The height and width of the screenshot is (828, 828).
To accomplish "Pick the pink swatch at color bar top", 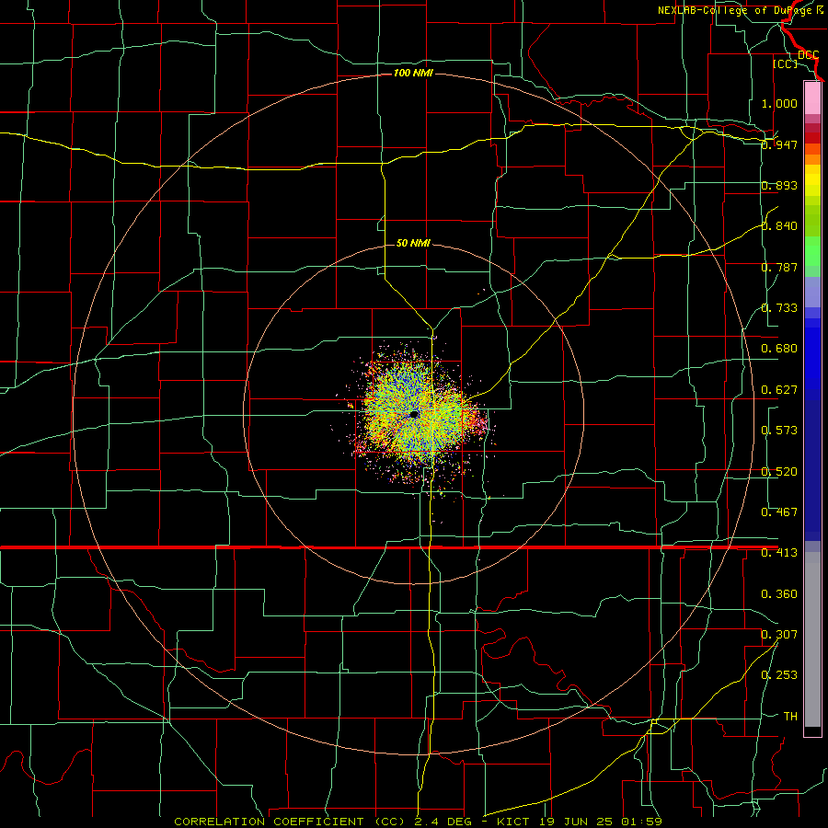I will click(x=812, y=98).
